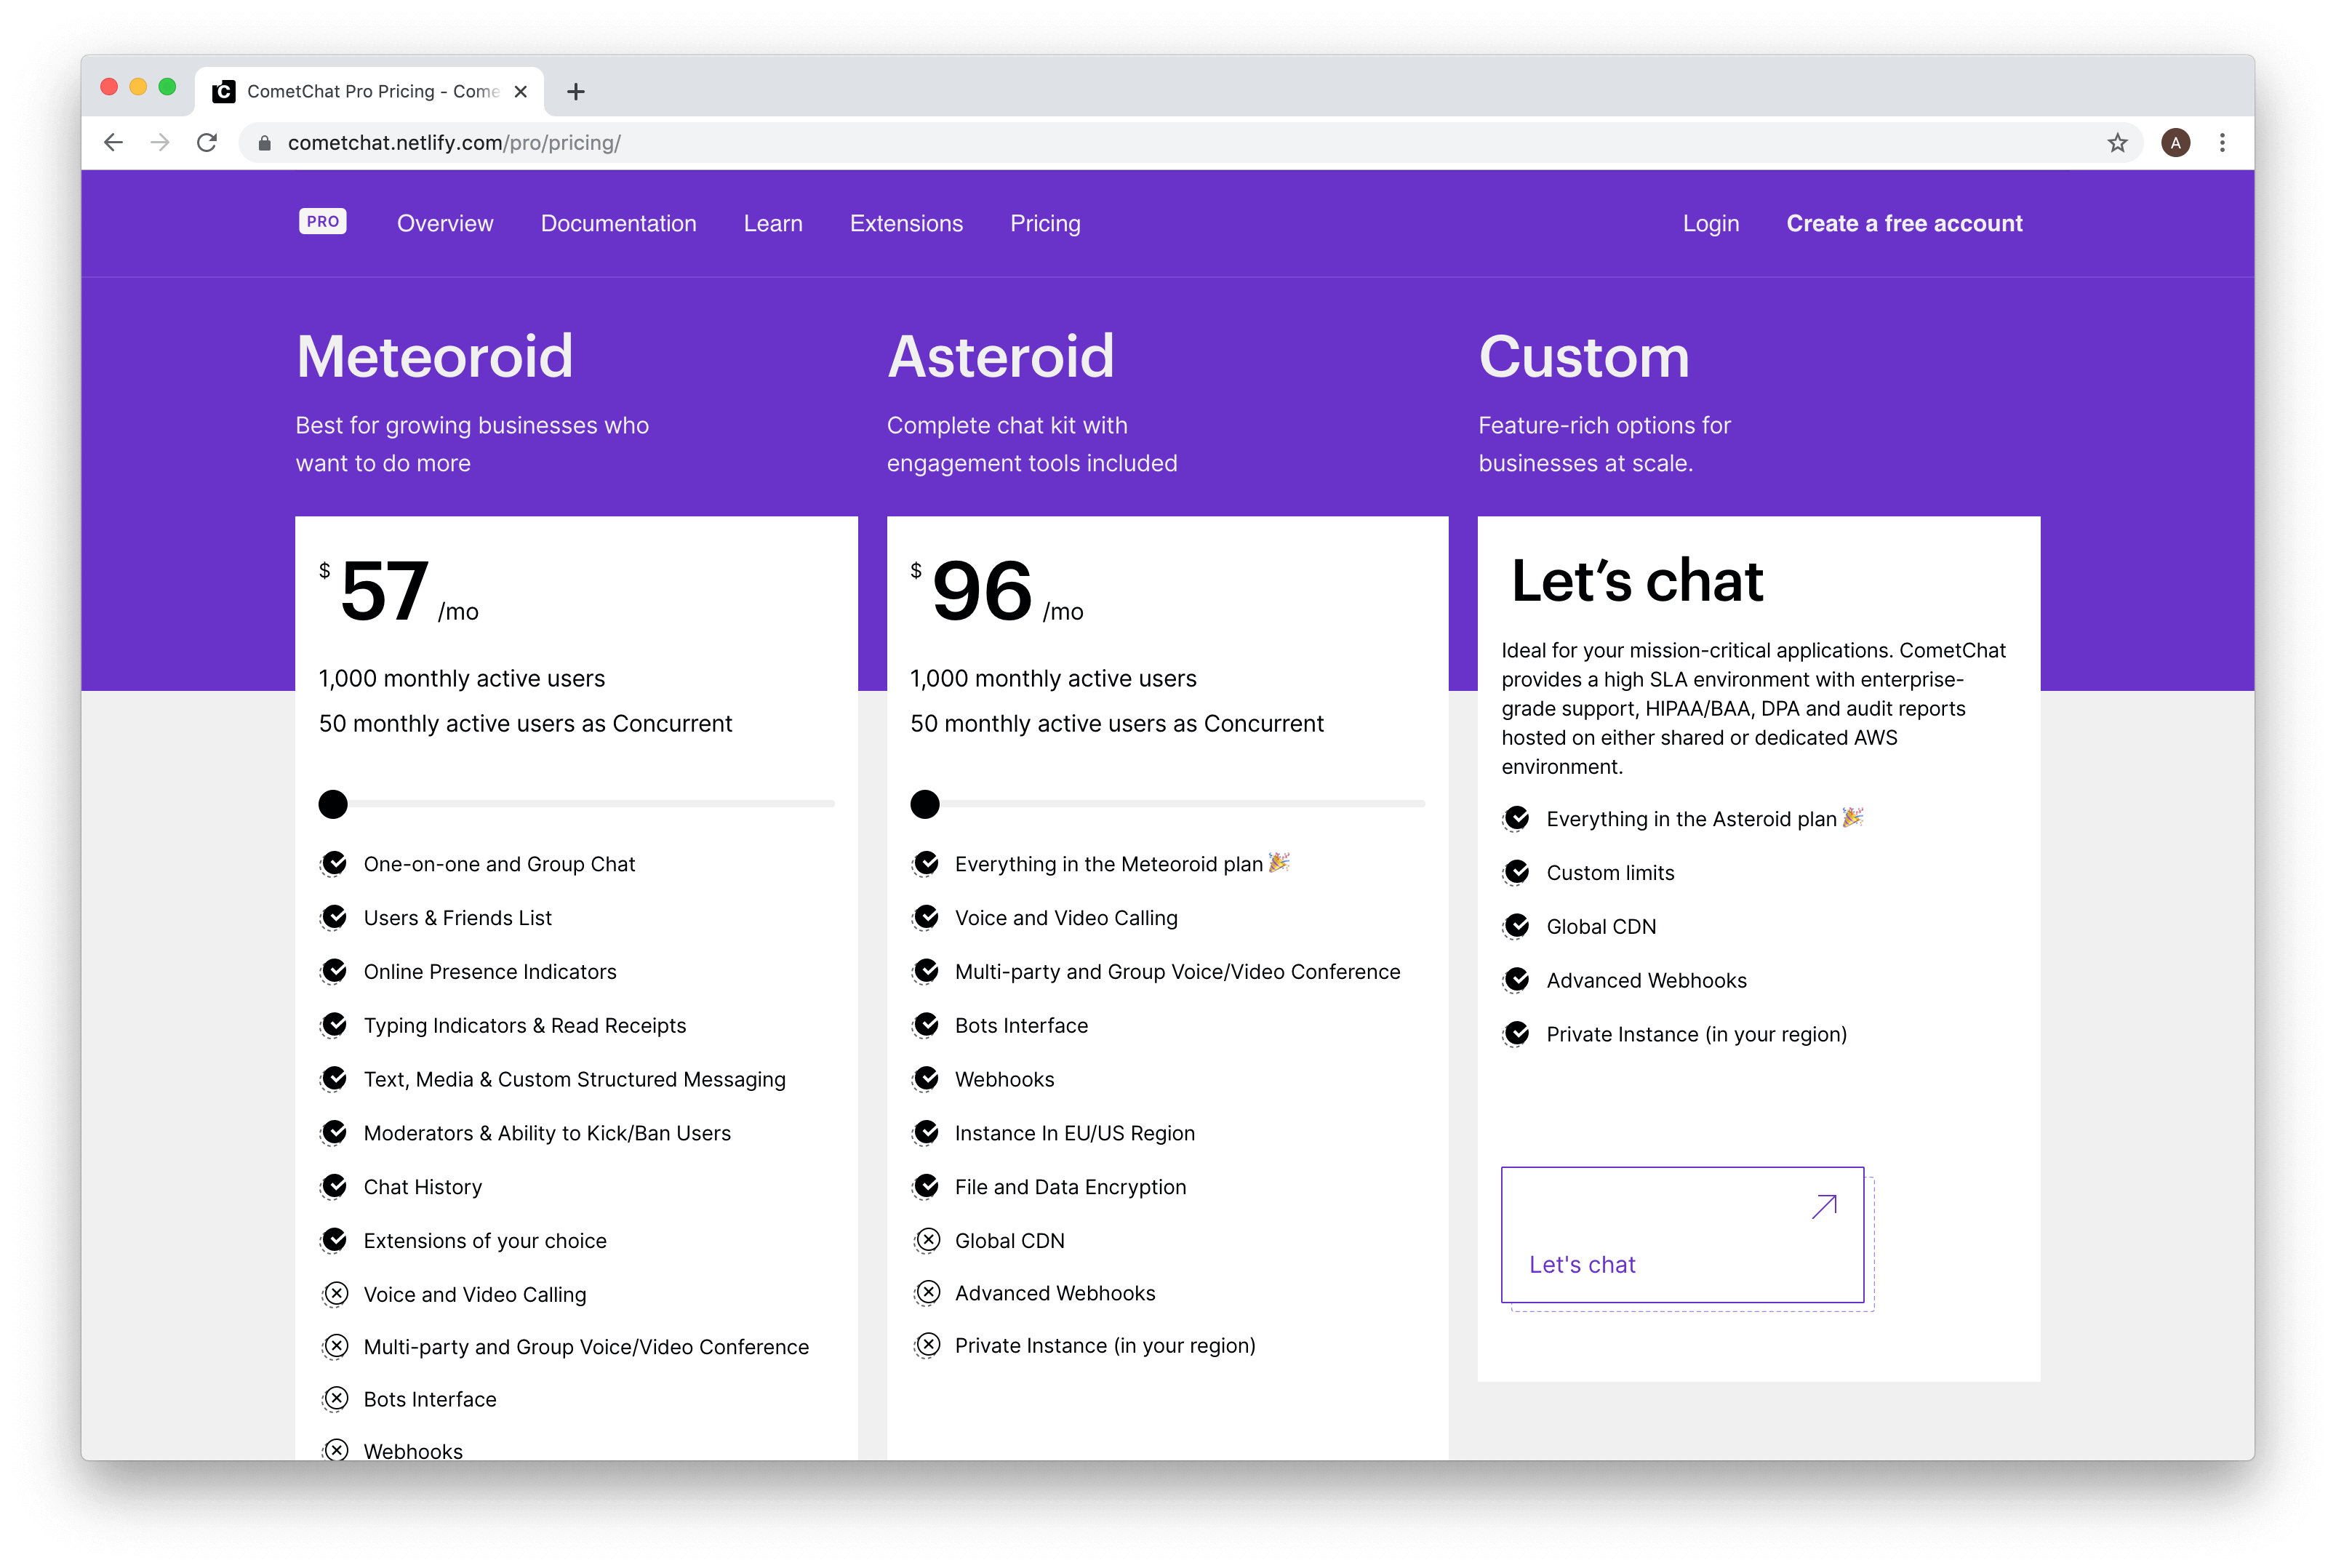Click Asteroid 'Multi-party and Group Voice/Video Conference' text
Image resolution: width=2336 pixels, height=1568 pixels.
point(1177,971)
